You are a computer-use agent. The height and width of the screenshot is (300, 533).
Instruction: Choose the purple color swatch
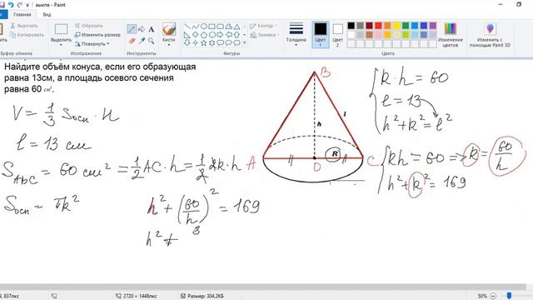433,26
